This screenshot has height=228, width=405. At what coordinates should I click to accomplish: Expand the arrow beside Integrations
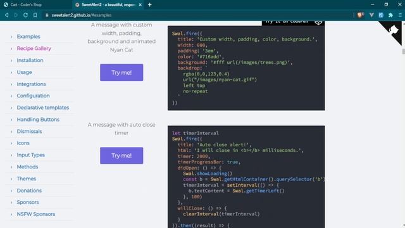coord(11,84)
